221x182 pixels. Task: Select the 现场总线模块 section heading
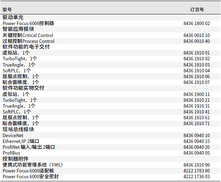tap(18, 130)
